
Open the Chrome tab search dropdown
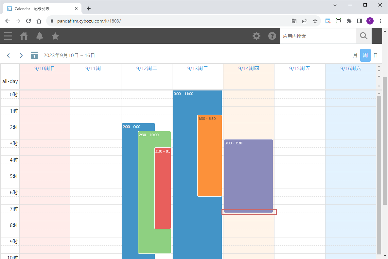tap(335, 5)
